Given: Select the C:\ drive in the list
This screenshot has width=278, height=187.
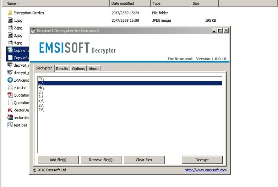Looking at the screenshot, I should (x=130, y=79).
